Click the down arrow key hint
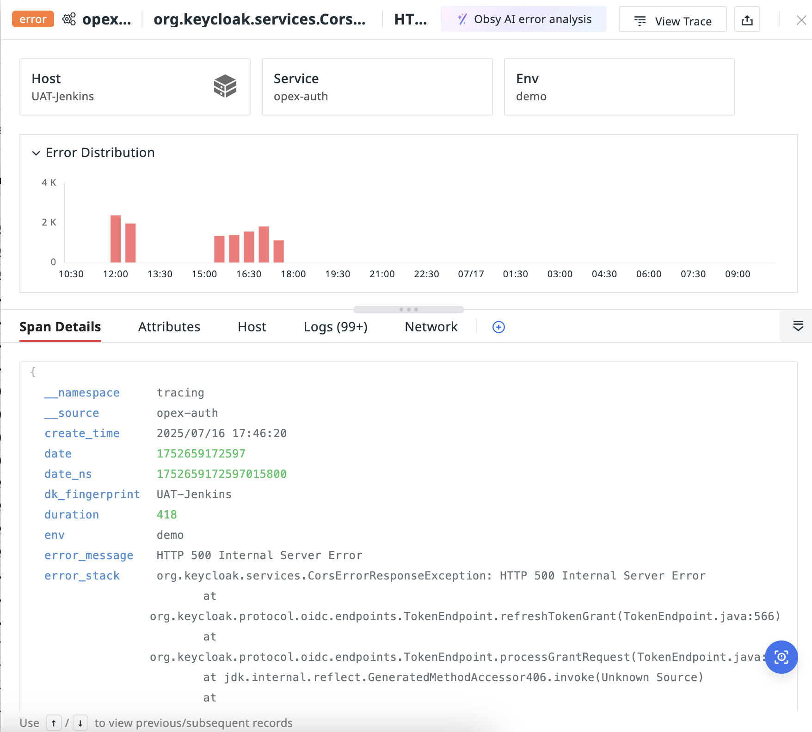Viewport: 812px width, 732px height. tap(80, 723)
